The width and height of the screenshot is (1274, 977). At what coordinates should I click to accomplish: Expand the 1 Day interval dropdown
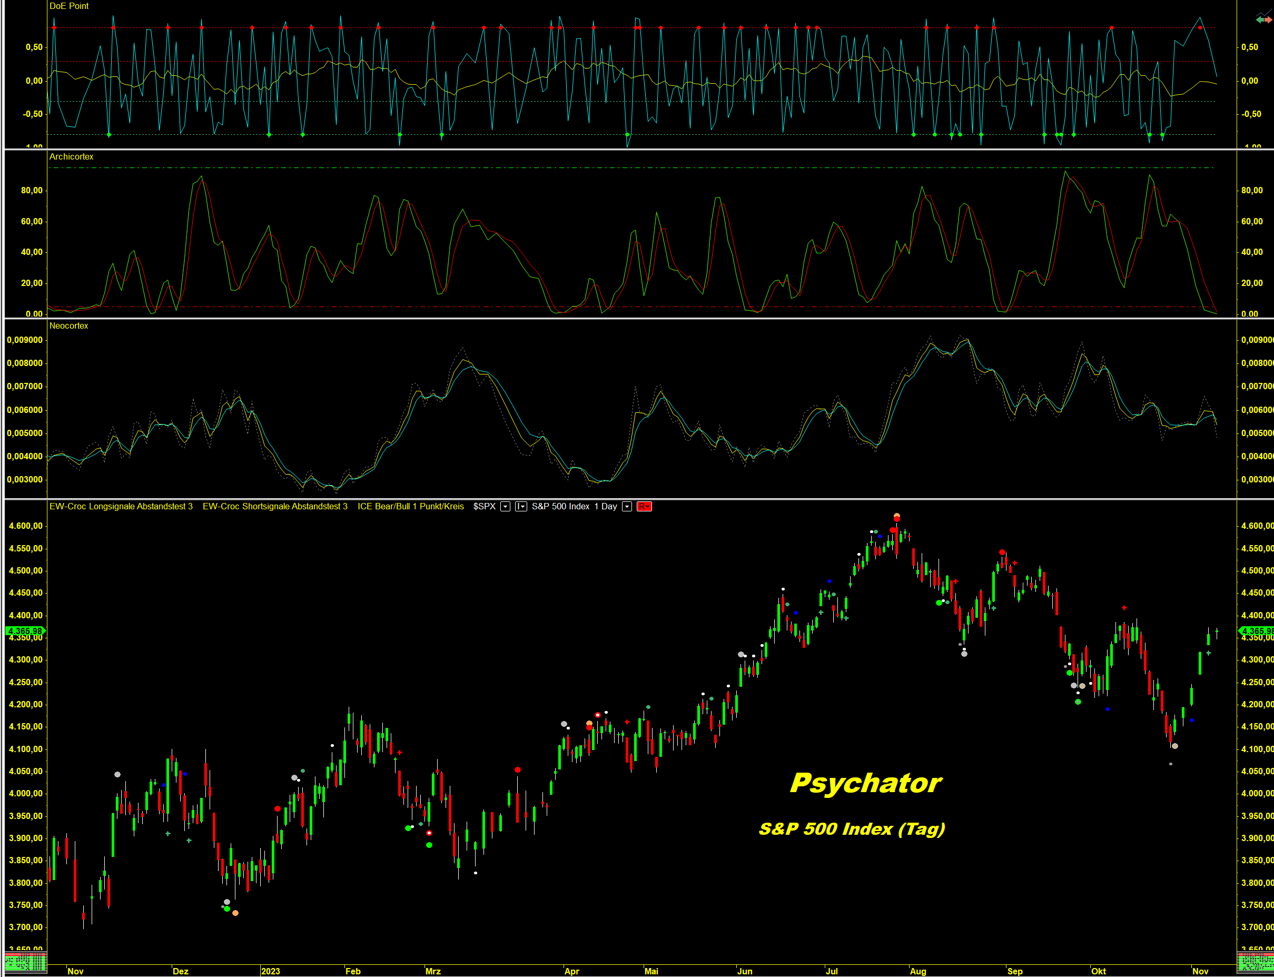(x=627, y=507)
